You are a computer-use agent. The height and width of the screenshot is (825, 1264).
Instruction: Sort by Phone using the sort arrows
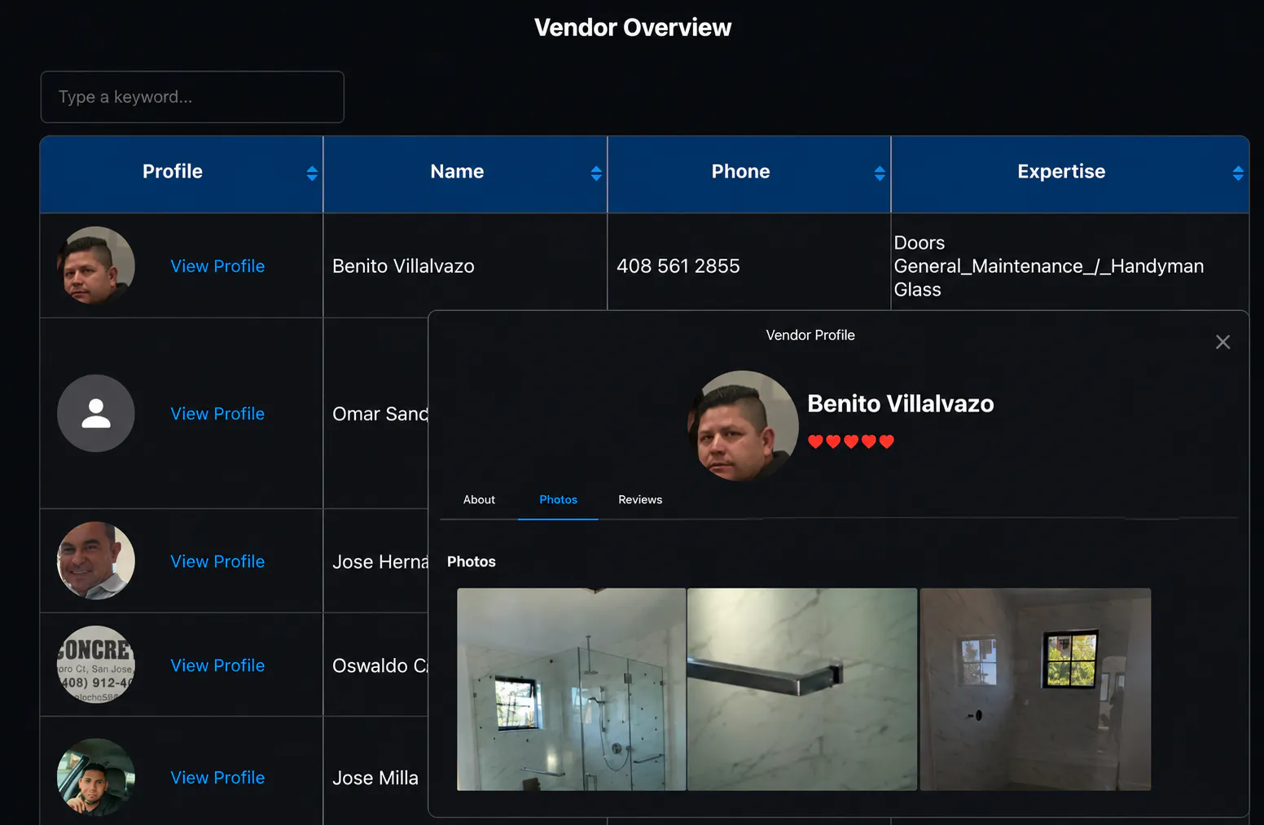click(880, 173)
